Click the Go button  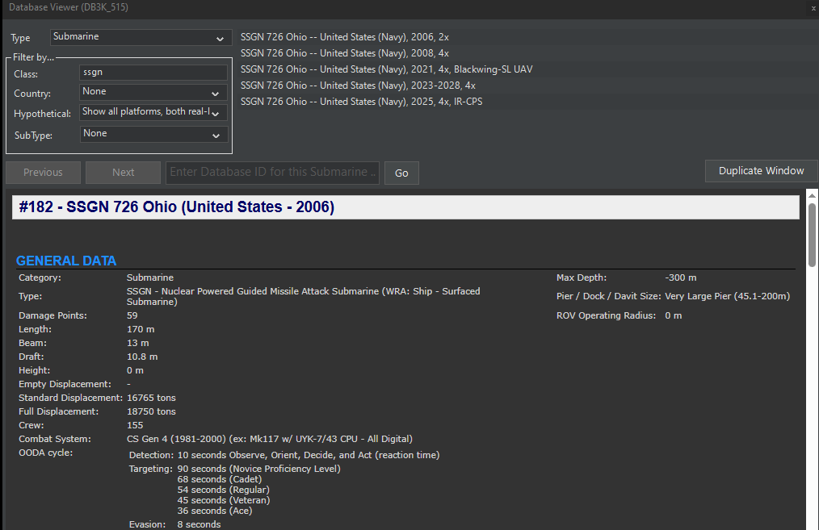tap(401, 173)
